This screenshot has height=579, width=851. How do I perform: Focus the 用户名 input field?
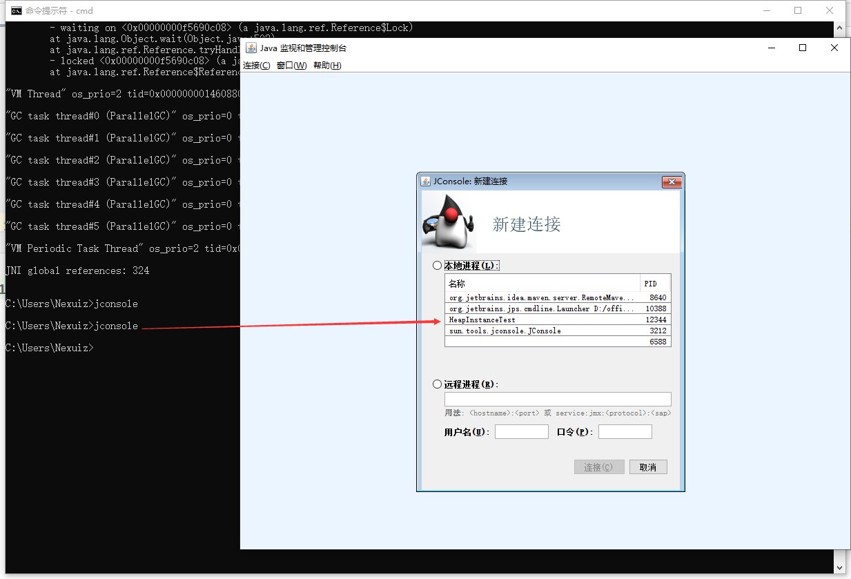click(x=522, y=432)
